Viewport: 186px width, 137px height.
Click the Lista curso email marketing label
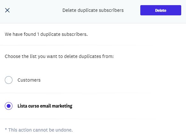click(x=45, y=106)
